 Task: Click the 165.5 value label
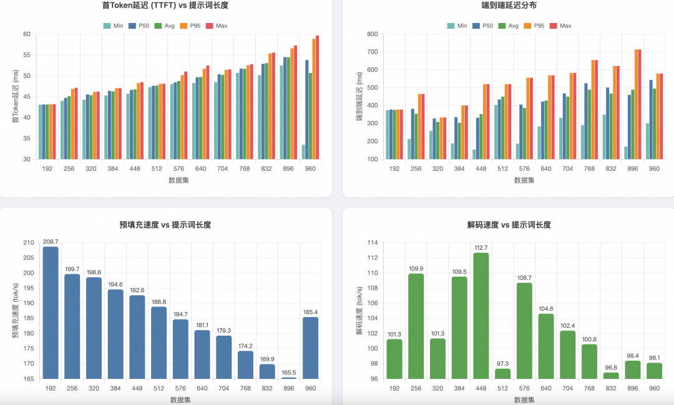pyautogui.click(x=289, y=373)
